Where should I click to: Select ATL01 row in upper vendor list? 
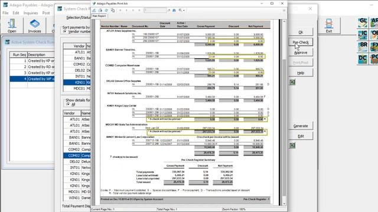[77, 52]
